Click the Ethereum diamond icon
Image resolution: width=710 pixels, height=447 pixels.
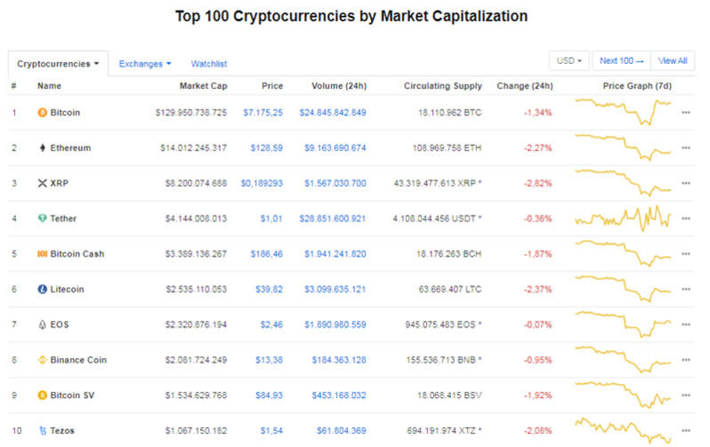(42, 148)
